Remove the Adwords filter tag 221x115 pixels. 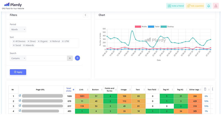(24, 45)
